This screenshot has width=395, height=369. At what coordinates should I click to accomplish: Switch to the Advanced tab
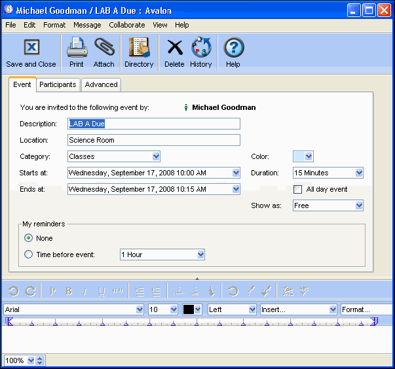(x=102, y=84)
